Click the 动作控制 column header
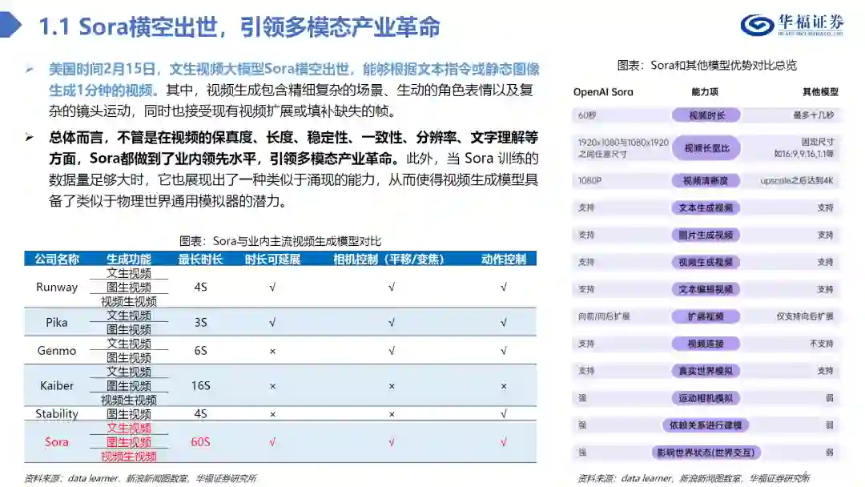 tap(503, 260)
